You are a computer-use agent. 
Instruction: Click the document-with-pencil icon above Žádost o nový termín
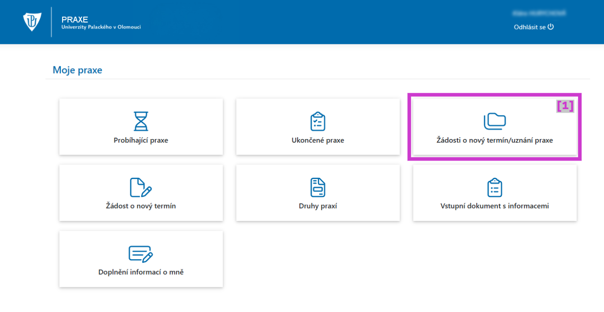[141, 187]
